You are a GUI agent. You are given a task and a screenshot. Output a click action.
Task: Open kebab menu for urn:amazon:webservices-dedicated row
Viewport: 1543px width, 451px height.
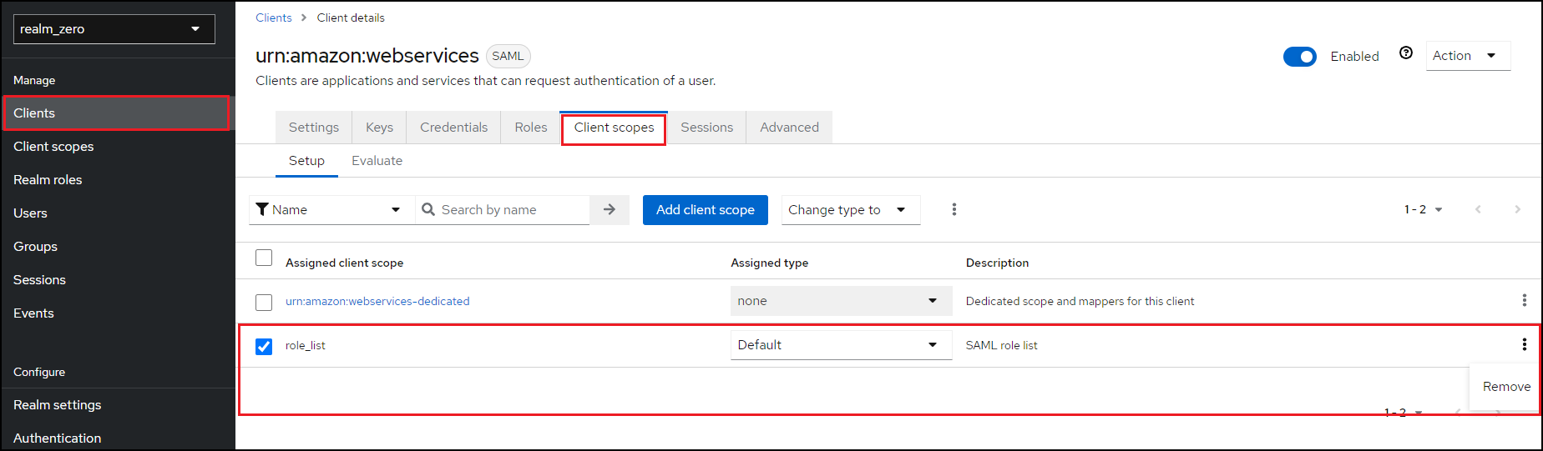pyautogui.click(x=1524, y=300)
